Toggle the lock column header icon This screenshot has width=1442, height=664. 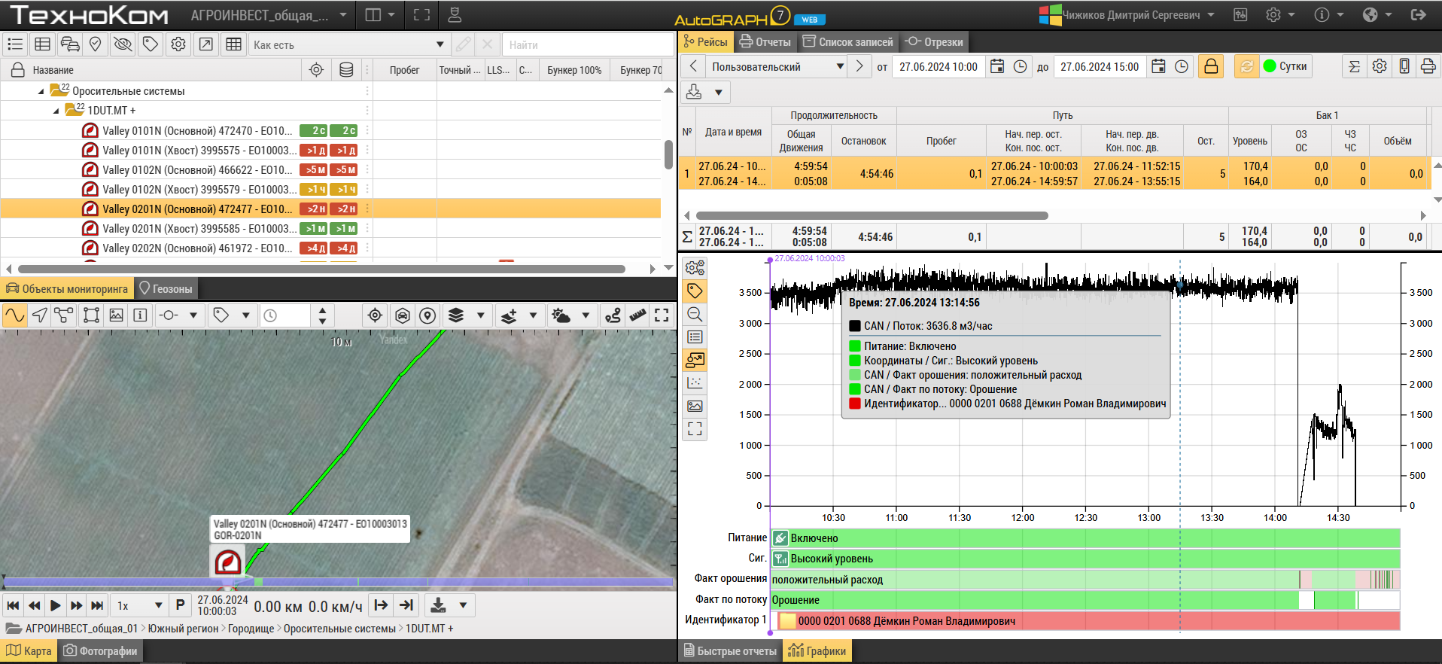tap(17, 70)
